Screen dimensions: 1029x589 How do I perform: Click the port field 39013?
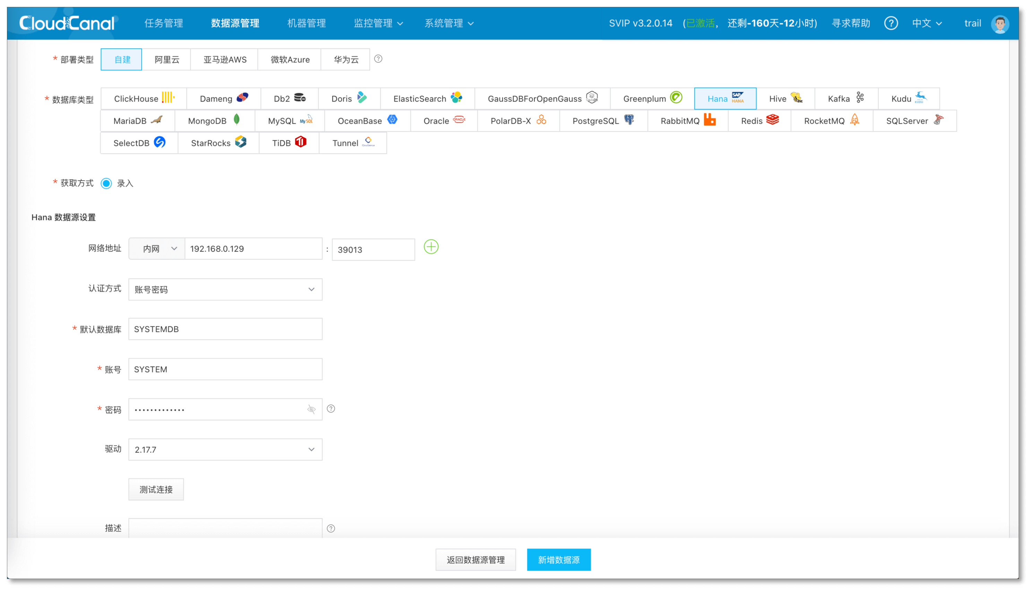pos(373,249)
